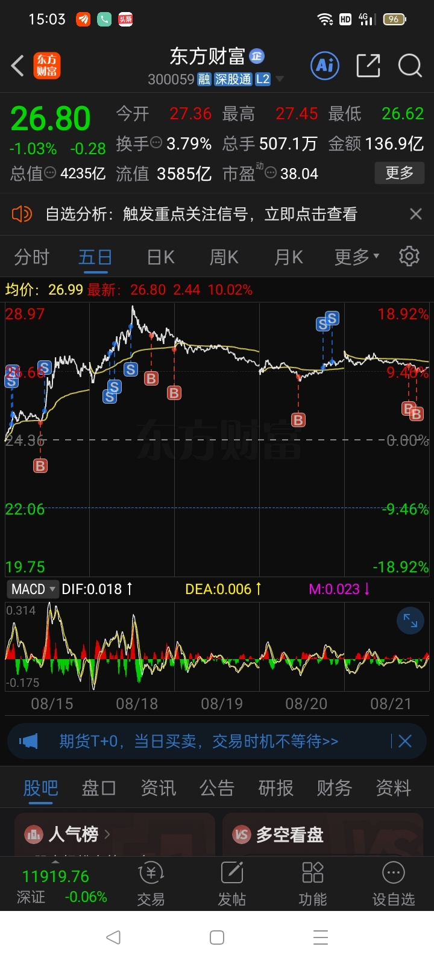Tap the speaker icon in 自选分析 banner

coord(22,214)
